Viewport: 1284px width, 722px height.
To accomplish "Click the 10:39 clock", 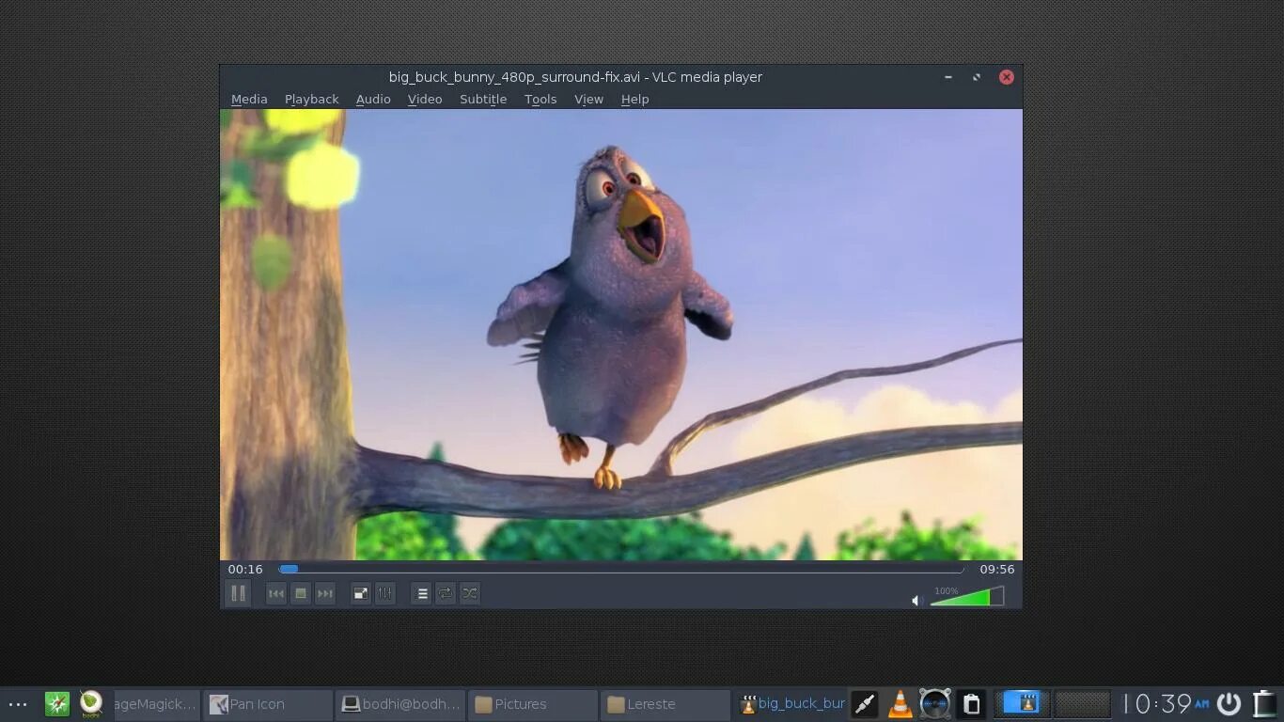I will 1166,703.
